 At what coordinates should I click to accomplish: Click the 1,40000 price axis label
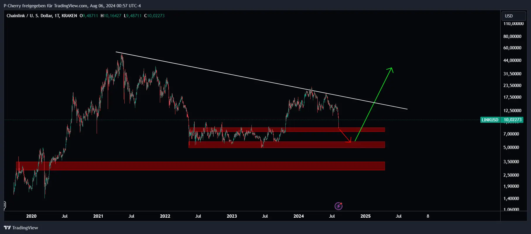tap(511, 198)
